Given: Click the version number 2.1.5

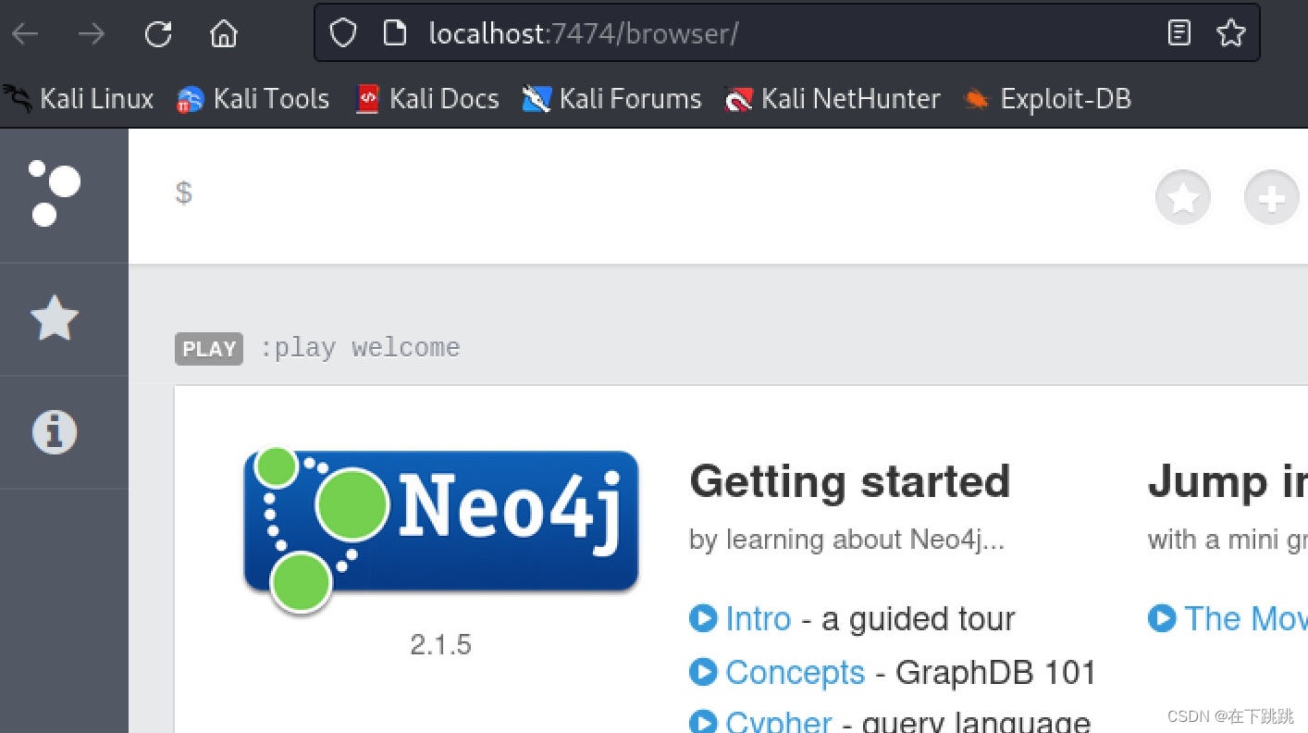Looking at the screenshot, I should click(x=441, y=644).
